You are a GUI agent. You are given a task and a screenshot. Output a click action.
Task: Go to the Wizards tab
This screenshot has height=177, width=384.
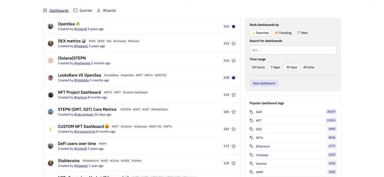(109, 11)
